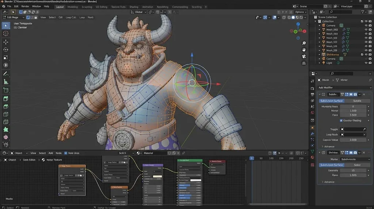Viewport: 374px width, 209px height.
Task: Open the File menu
Action: (x=9, y=7)
